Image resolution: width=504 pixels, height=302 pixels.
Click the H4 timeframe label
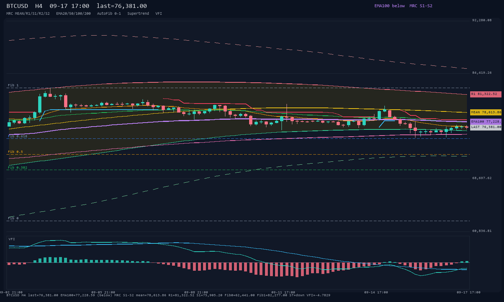pos(39,6)
